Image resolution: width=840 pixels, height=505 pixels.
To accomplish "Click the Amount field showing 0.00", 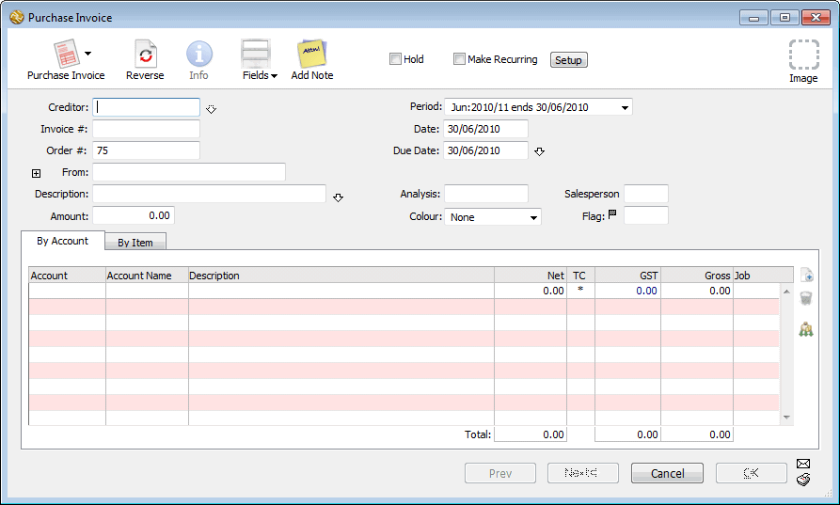I will coord(134,215).
